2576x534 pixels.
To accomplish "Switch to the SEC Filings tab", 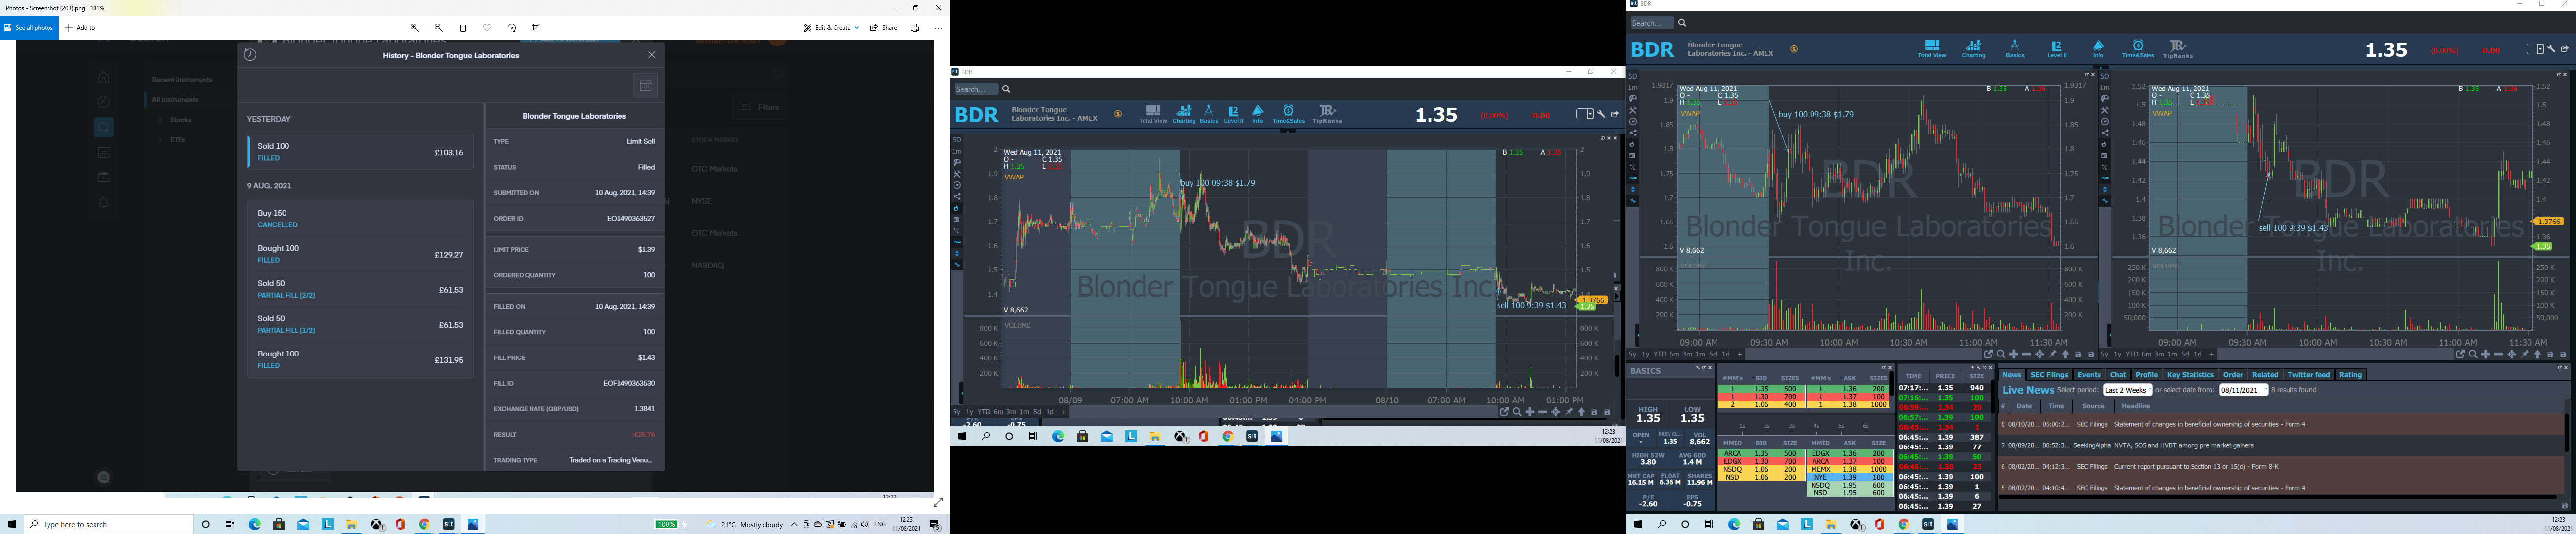I will click(x=2049, y=375).
